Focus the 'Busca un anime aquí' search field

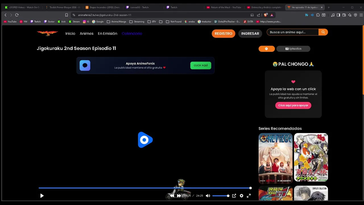point(293,32)
